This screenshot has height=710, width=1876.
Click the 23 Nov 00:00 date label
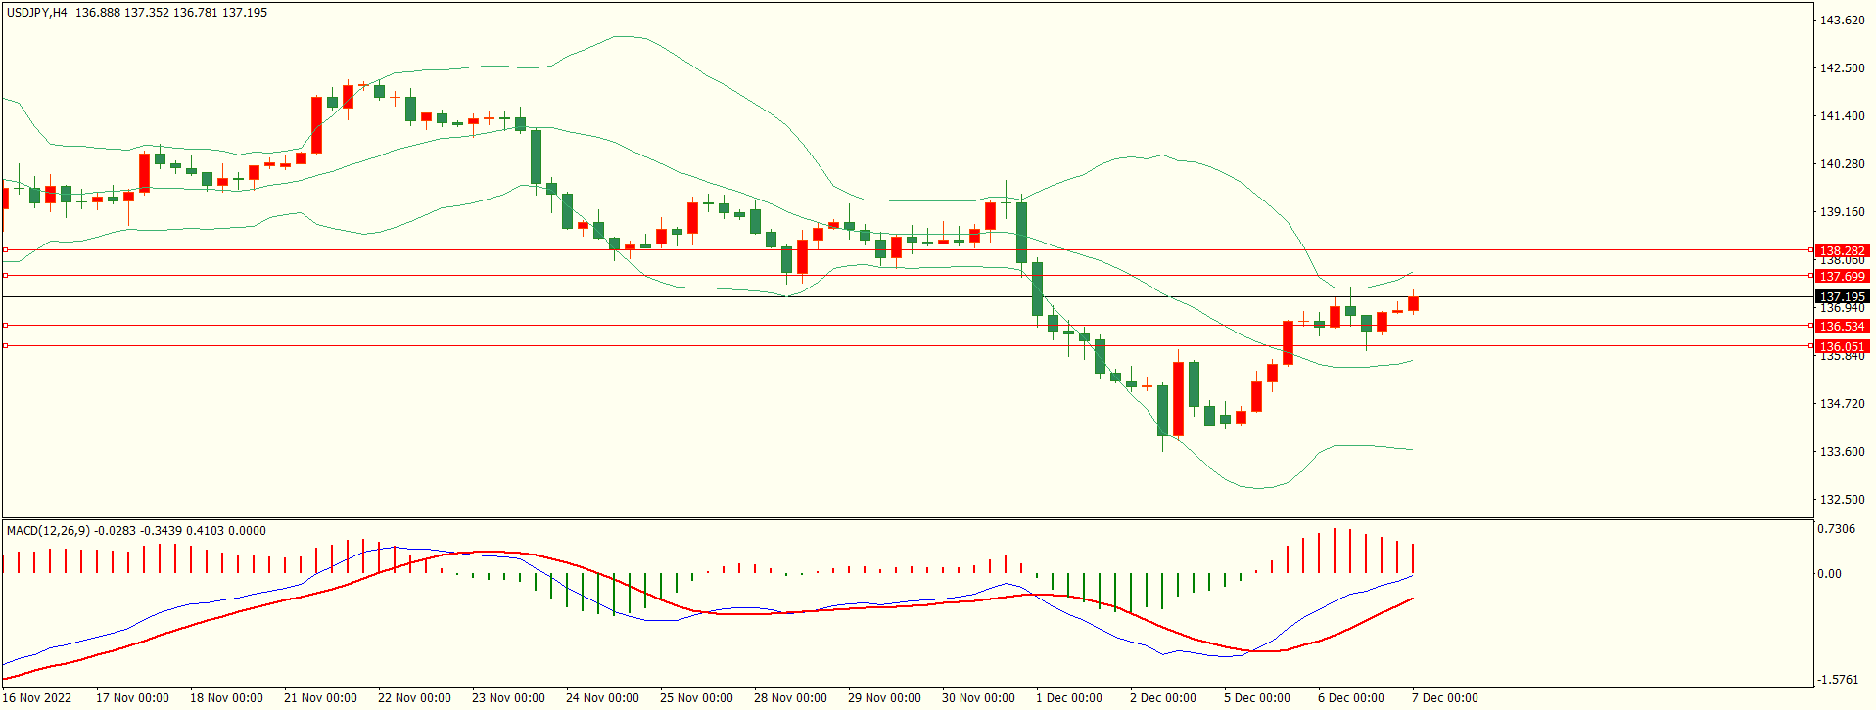point(508,698)
